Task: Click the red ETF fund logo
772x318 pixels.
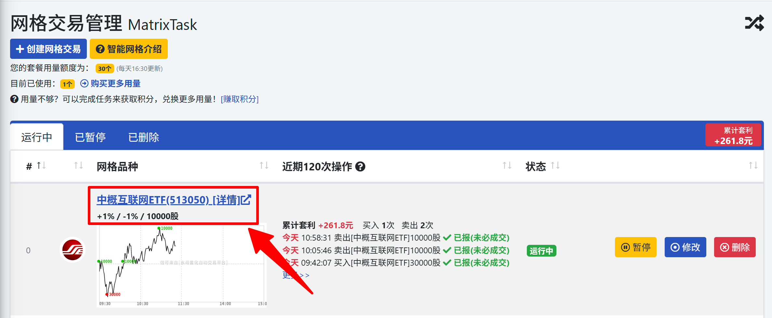Action: click(x=73, y=250)
